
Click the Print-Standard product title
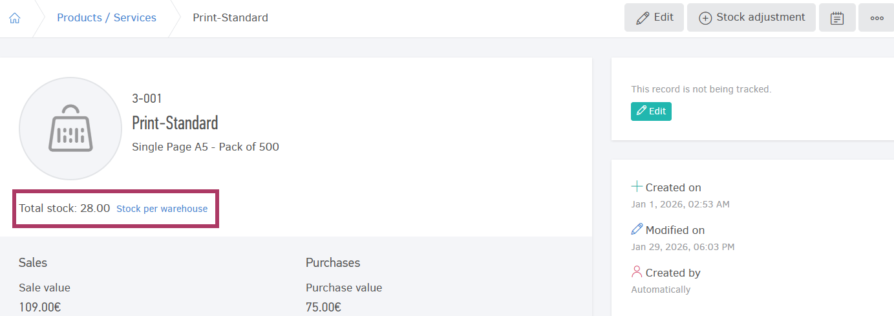175,122
